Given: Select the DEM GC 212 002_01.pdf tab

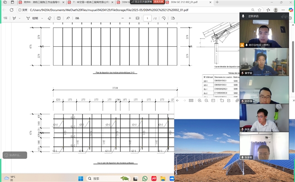Looking at the screenshot, I should (x=189, y=2).
